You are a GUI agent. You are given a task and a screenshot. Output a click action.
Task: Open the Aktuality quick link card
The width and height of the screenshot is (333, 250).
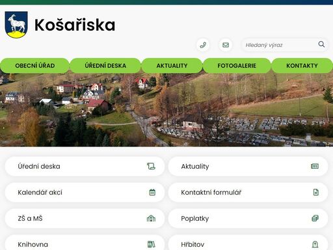pos(248,167)
